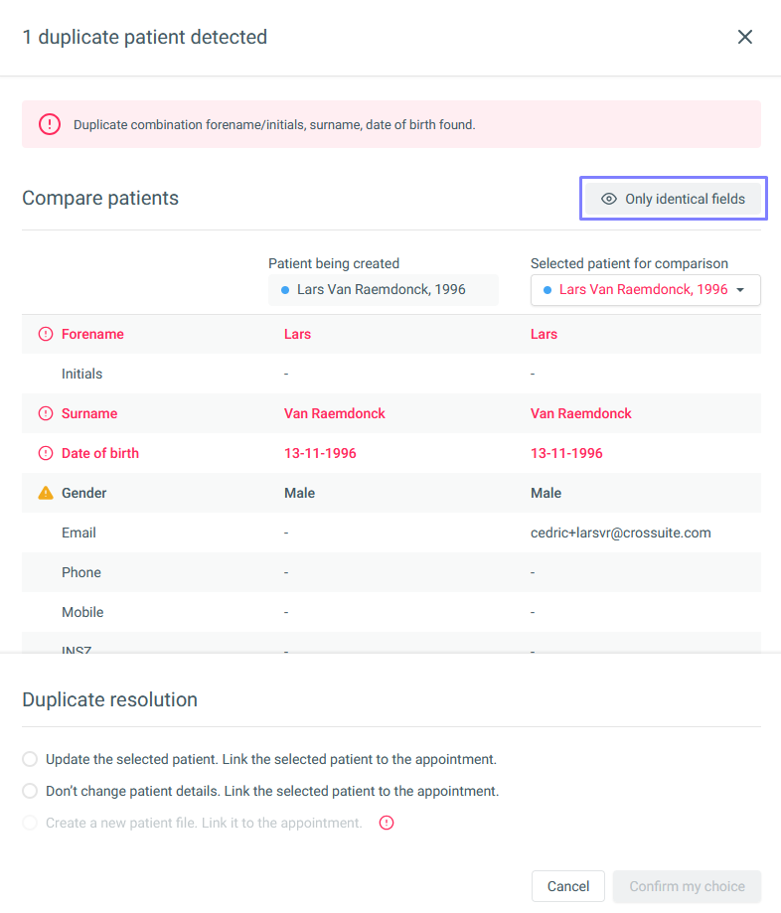
Task: Click the dropdown arrow next to Lars Van Raemdonck
Action: click(x=740, y=290)
